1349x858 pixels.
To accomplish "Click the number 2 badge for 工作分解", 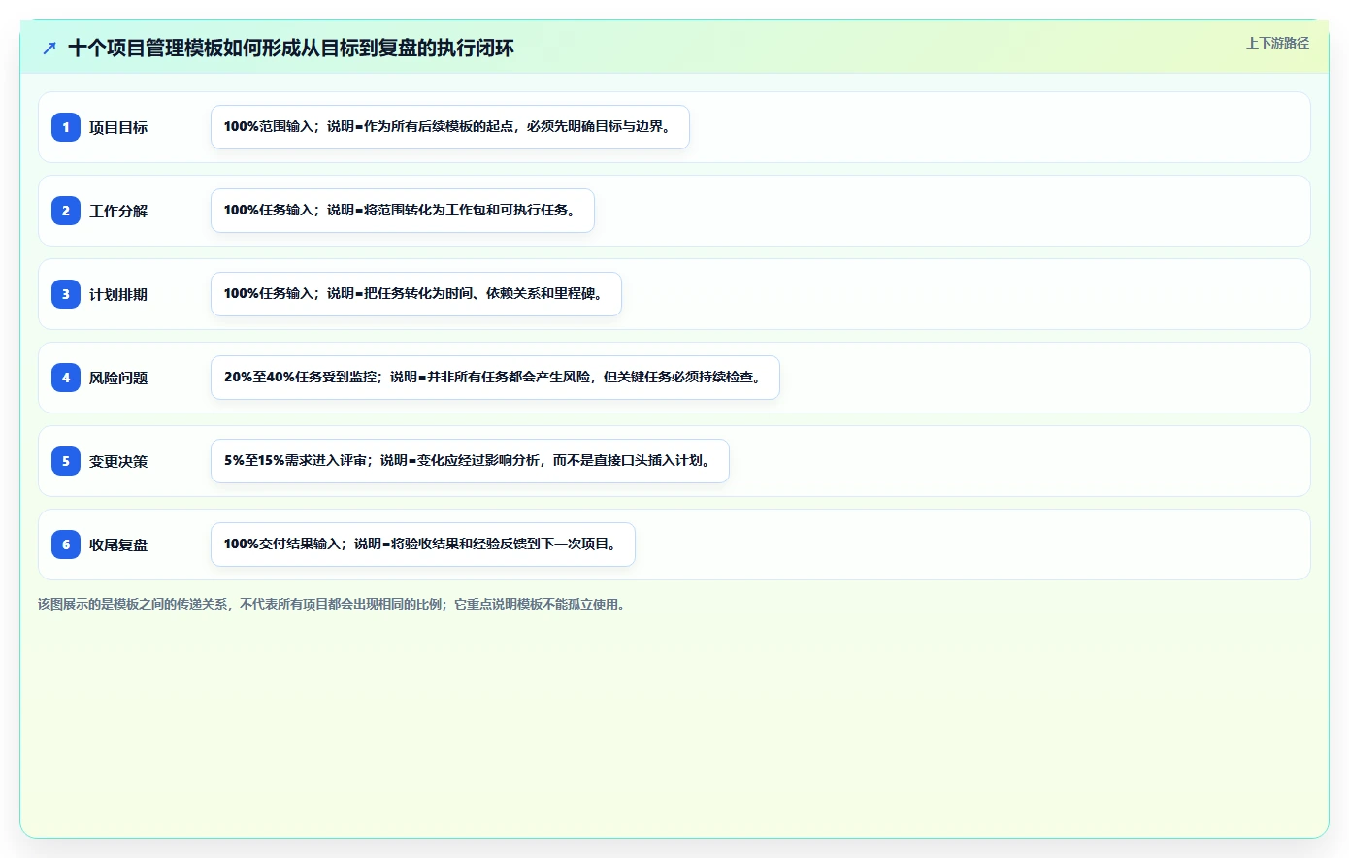I will coord(66,211).
